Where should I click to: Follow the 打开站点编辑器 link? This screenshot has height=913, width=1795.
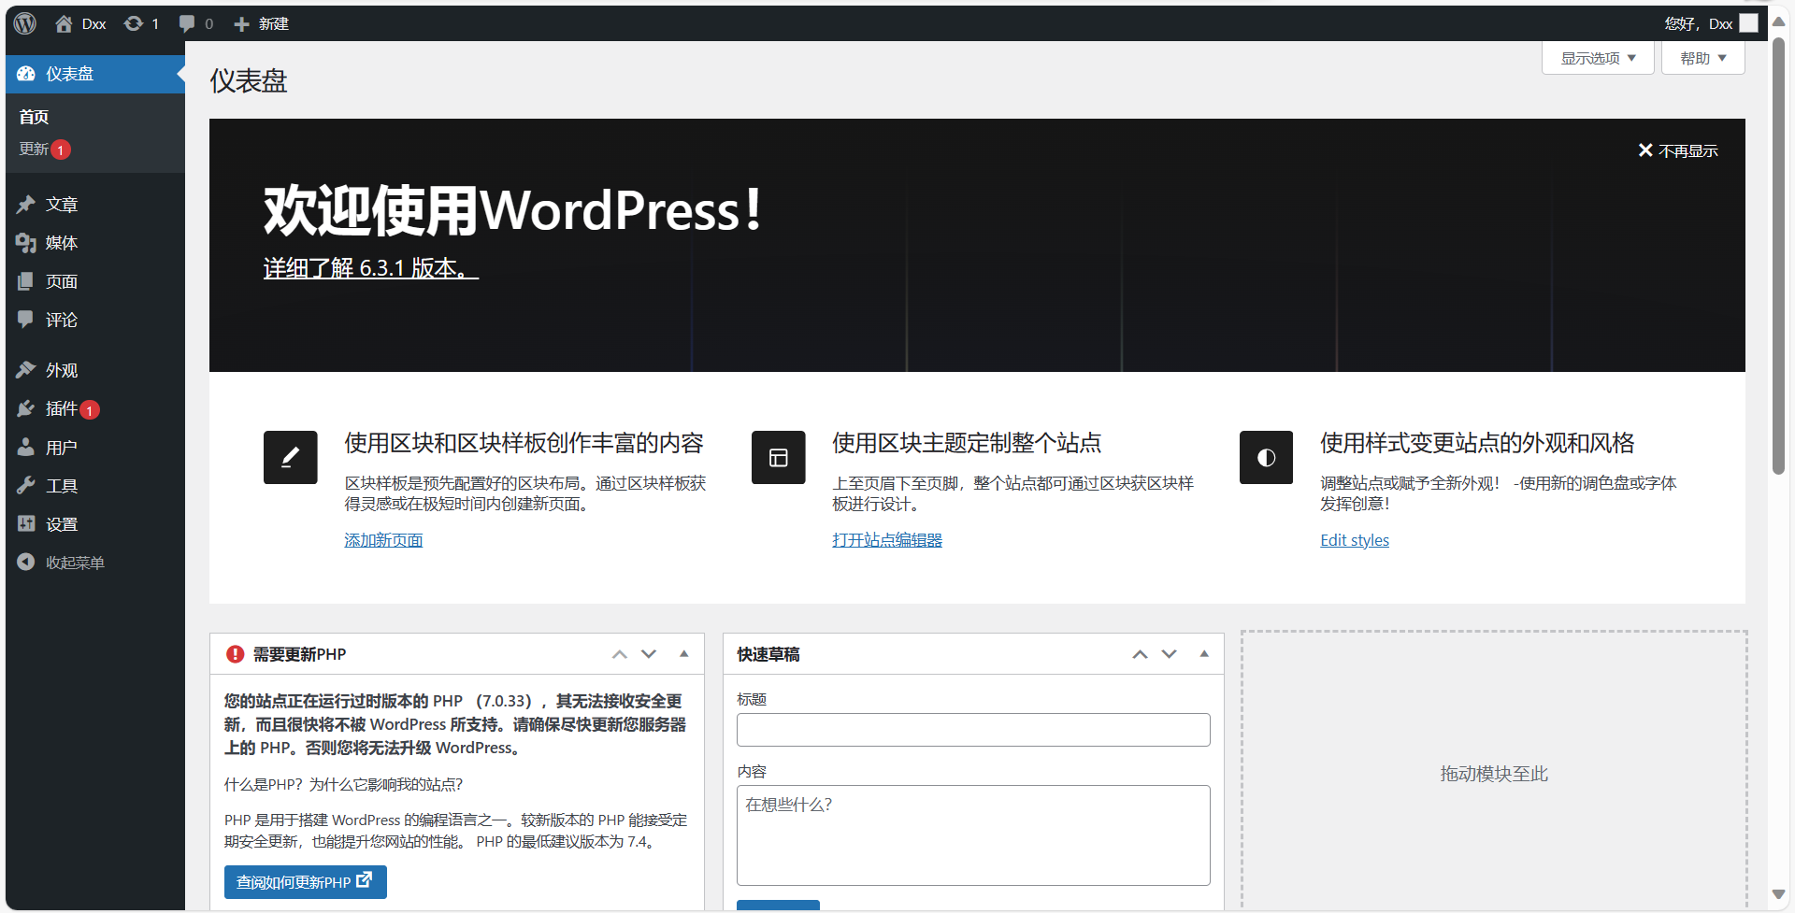(887, 540)
